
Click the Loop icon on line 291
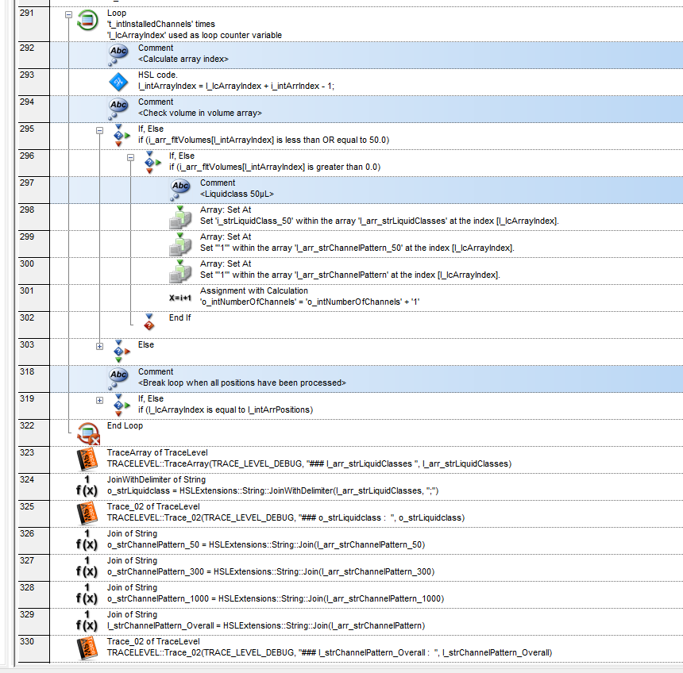87,24
